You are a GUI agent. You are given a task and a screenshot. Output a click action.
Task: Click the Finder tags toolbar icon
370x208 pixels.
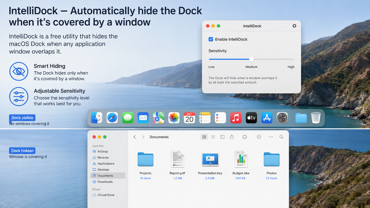[x=245, y=137]
